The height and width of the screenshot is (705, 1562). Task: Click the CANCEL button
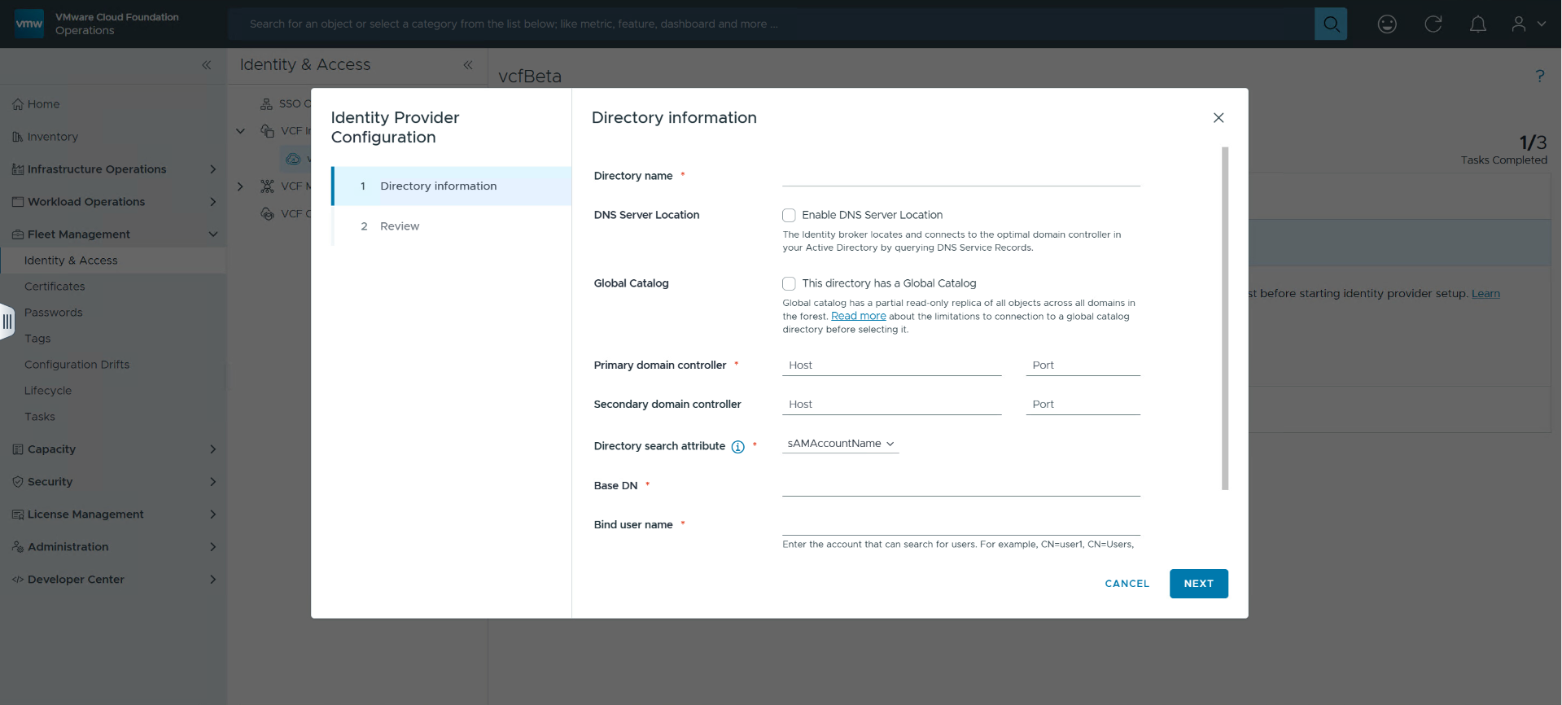[x=1127, y=584]
